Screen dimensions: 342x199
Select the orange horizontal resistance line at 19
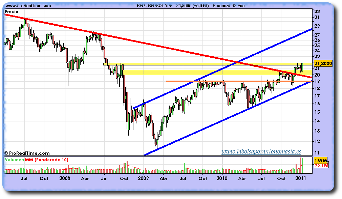pos(239,81)
